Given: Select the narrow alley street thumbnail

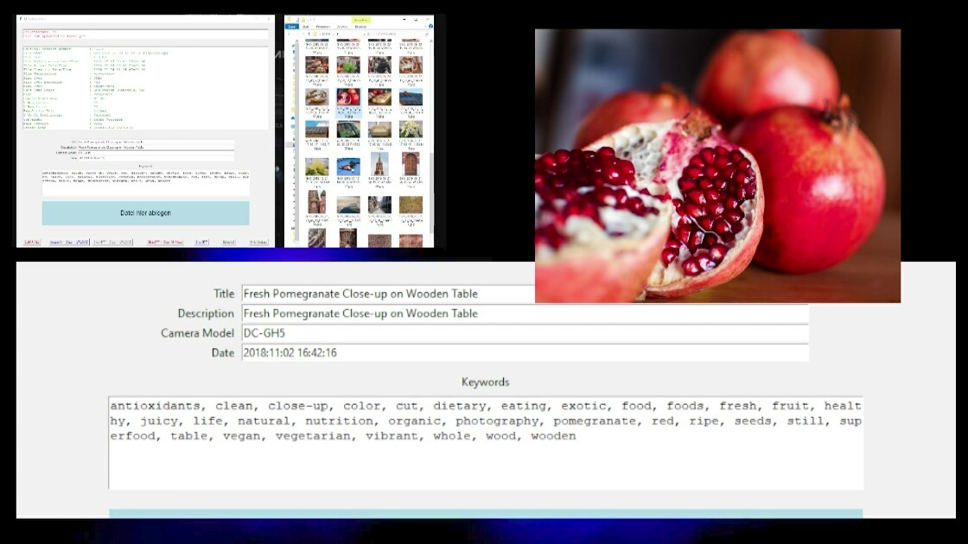Looking at the screenshot, I should [x=379, y=205].
